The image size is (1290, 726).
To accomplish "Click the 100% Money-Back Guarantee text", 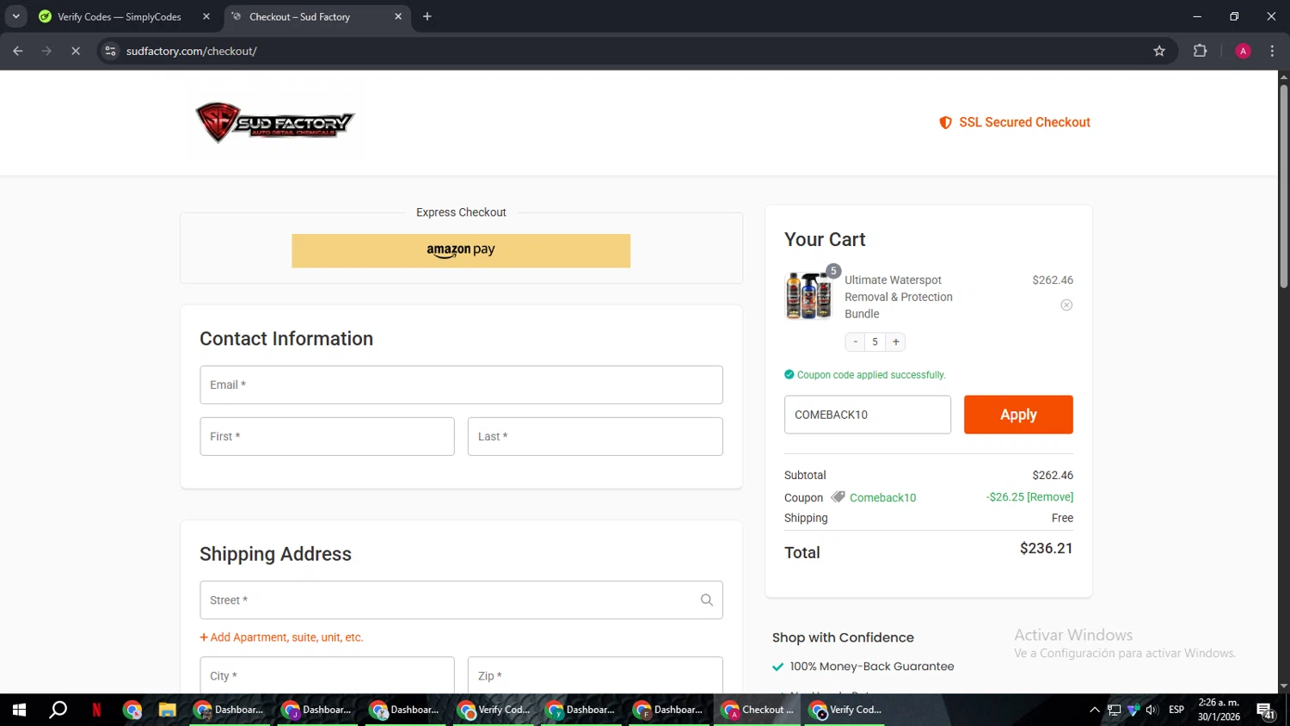I will point(872,667).
